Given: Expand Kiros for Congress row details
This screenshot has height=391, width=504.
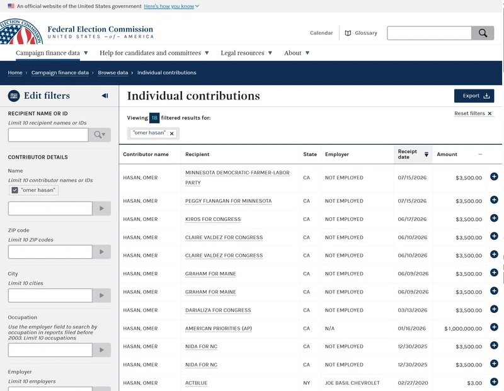Looking at the screenshot, I should 494,218.
